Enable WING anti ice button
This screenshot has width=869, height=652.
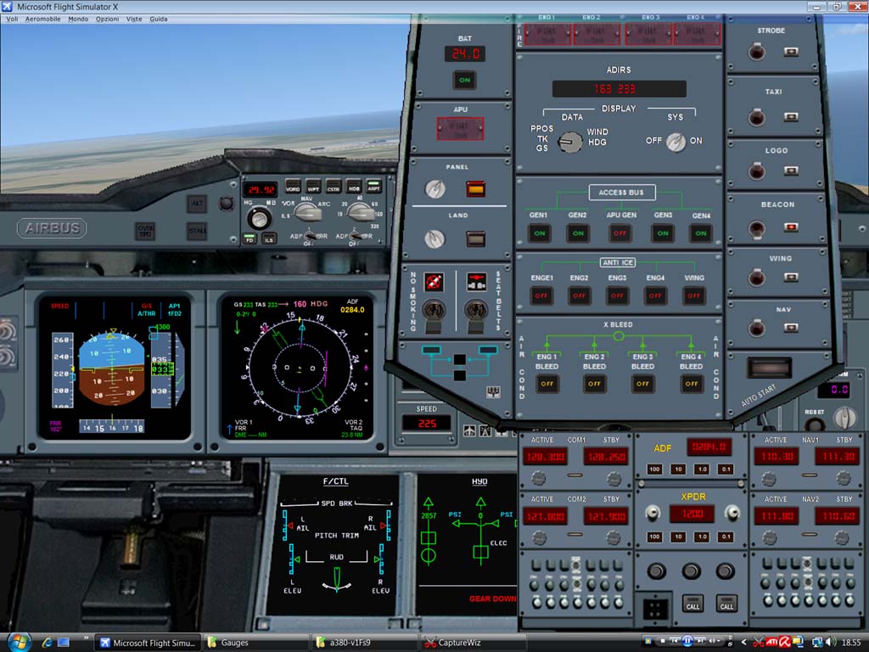coord(694,296)
